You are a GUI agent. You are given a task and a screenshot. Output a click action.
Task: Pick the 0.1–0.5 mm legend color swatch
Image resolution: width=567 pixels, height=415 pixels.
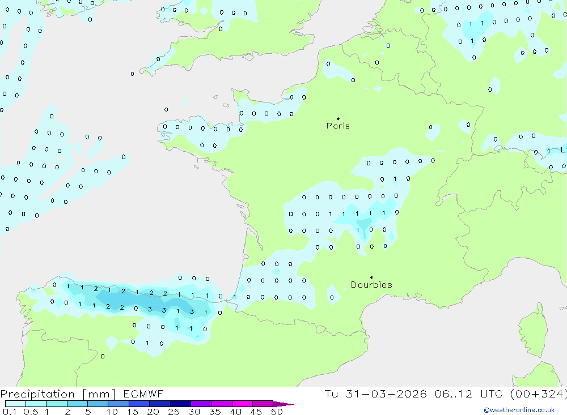pyautogui.click(x=15, y=404)
